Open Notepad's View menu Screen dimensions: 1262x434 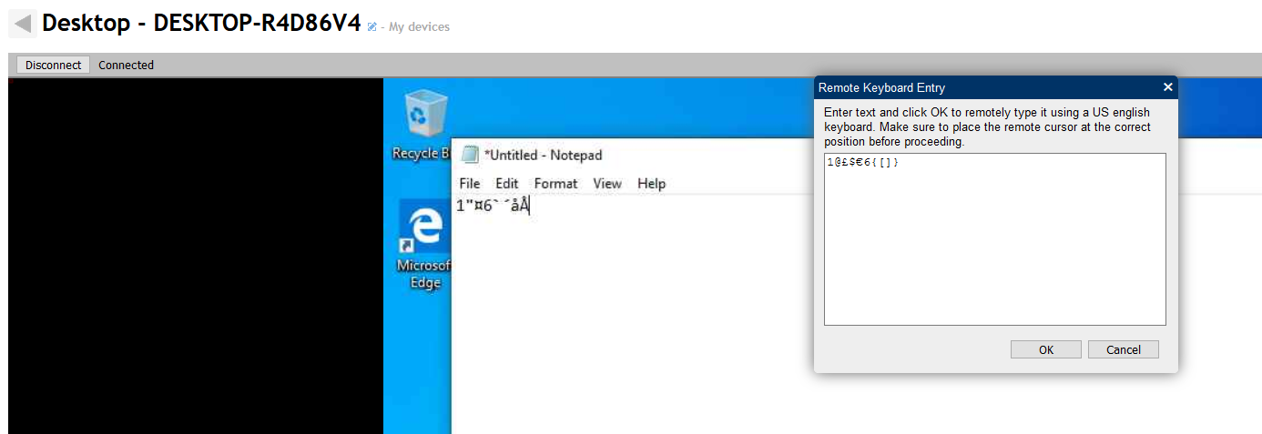click(x=607, y=184)
